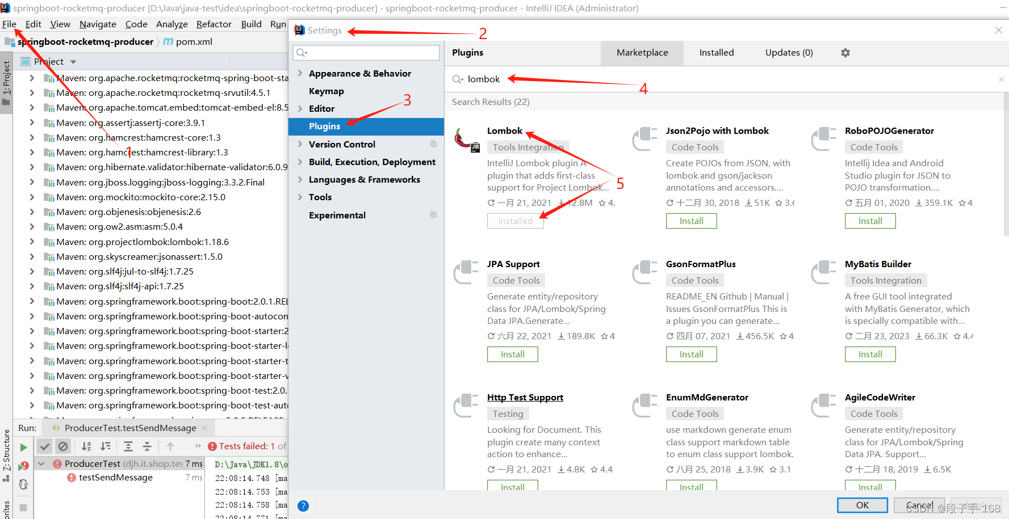Click the green Run play button
The width and height of the screenshot is (1009, 519).
pyautogui.click(x=23, y=447)
